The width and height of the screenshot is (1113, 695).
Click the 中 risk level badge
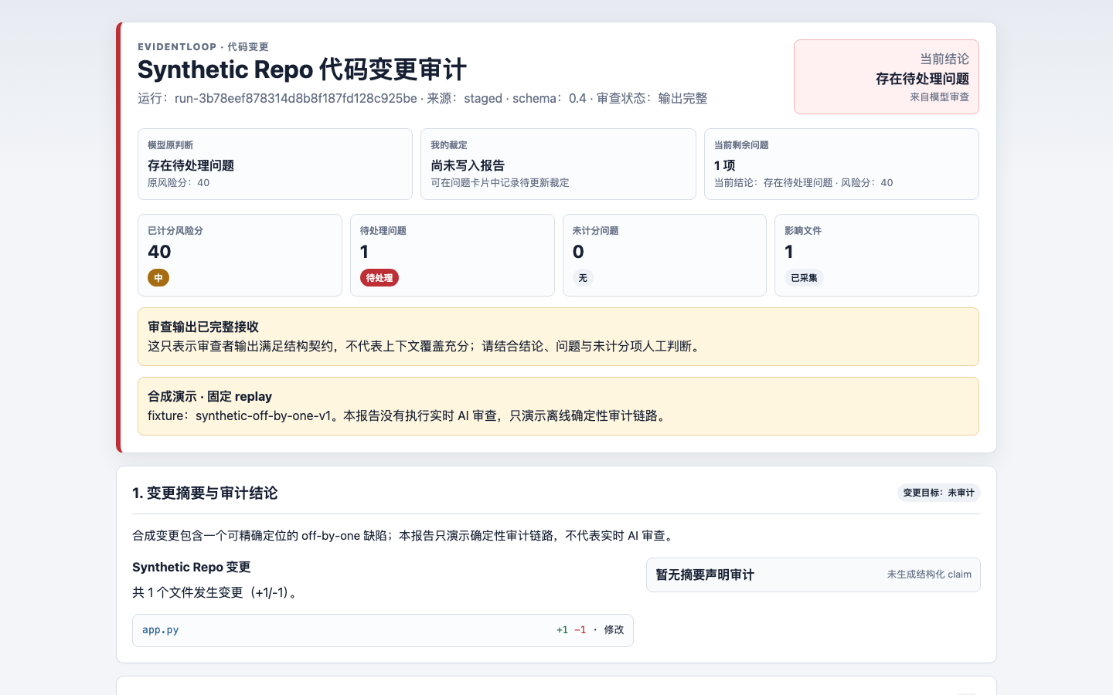point(158,278)
